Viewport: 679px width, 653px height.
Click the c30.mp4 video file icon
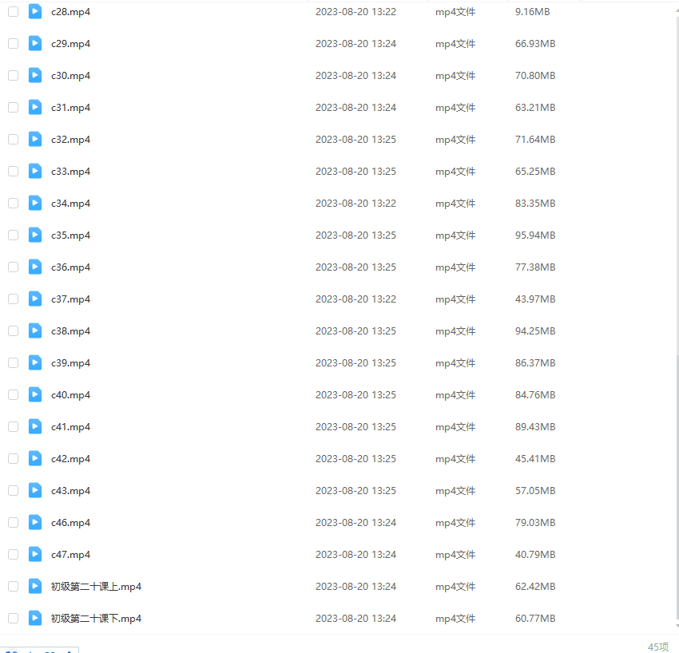click(x=35, y=76)
